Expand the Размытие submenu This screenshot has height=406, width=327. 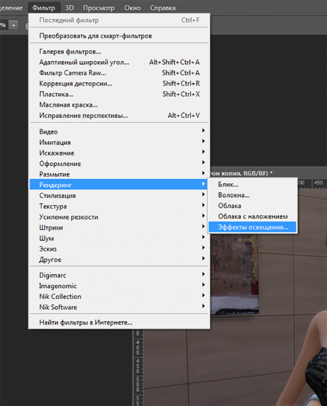tap(119, 174)
